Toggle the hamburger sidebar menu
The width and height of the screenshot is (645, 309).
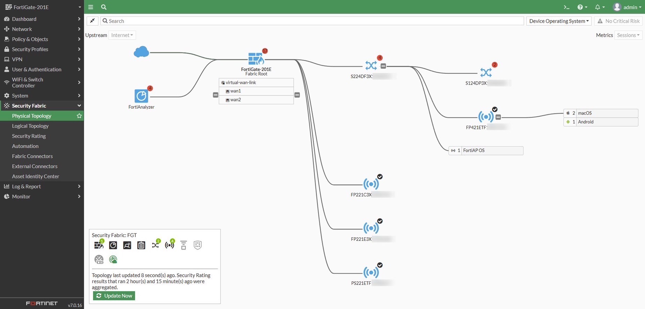(x=91, y=7)
